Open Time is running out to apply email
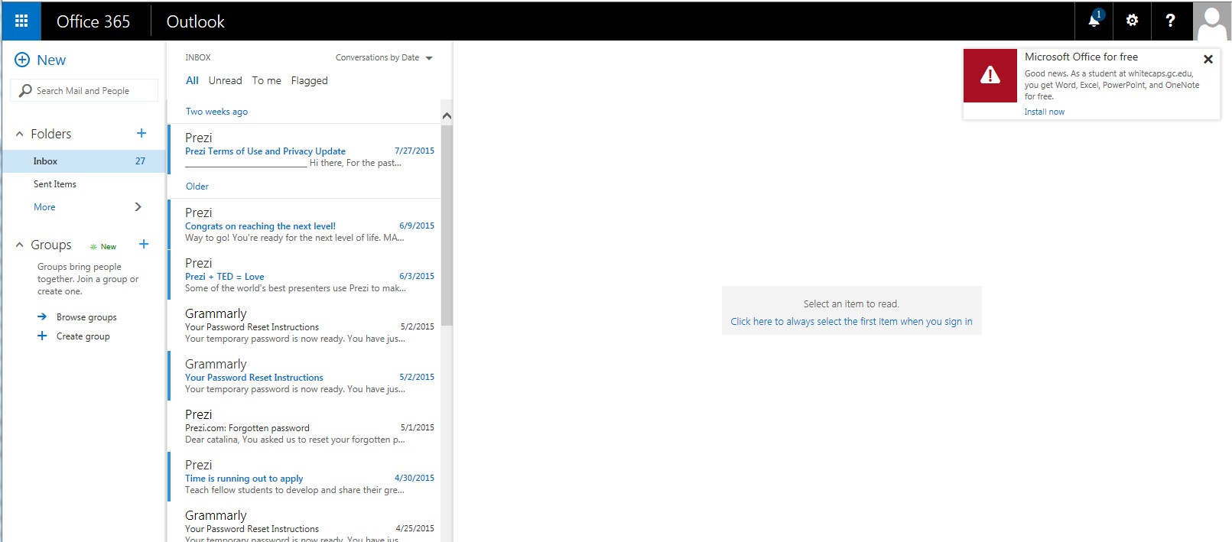Screen dimensions: 1232x542 (x=304, y=477)
